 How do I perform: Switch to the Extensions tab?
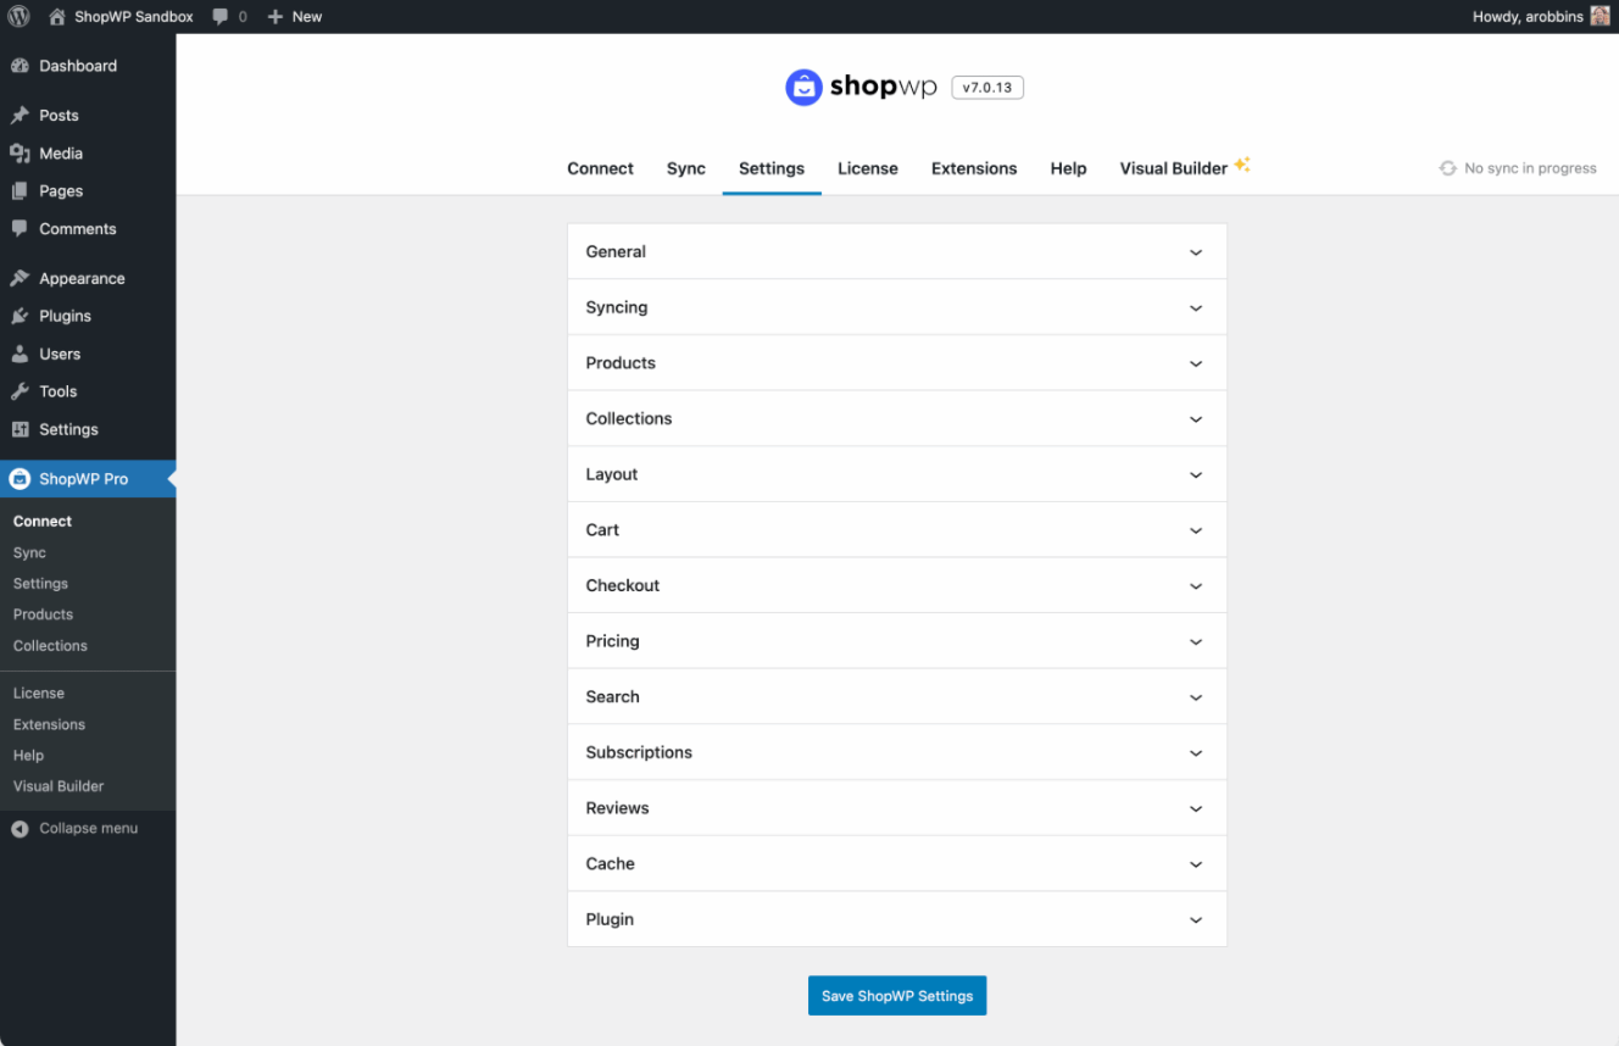(x=973, y=168)
